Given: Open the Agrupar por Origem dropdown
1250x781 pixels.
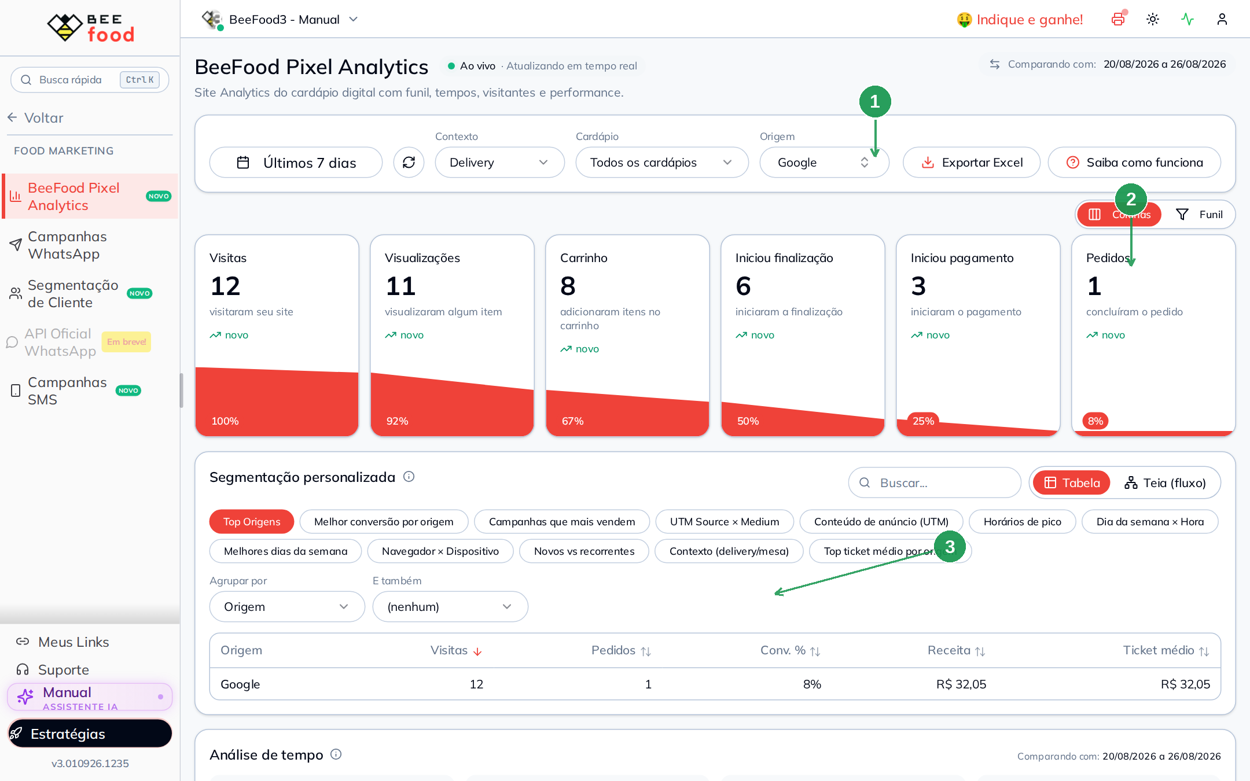Looking at the screenshot, I should 287,607.
